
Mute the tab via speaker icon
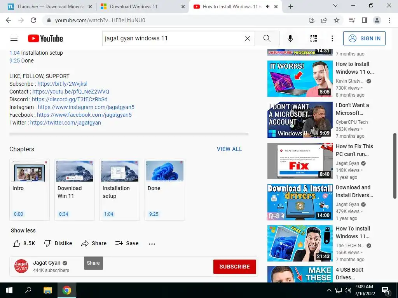[267, 7]
